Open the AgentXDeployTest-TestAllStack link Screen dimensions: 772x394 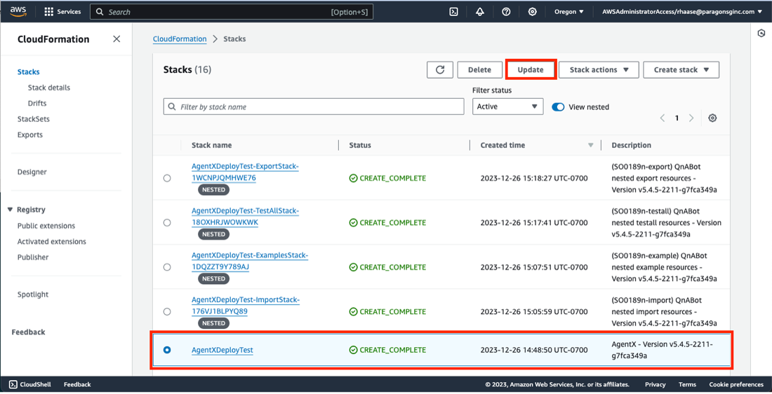click(245, 217)
